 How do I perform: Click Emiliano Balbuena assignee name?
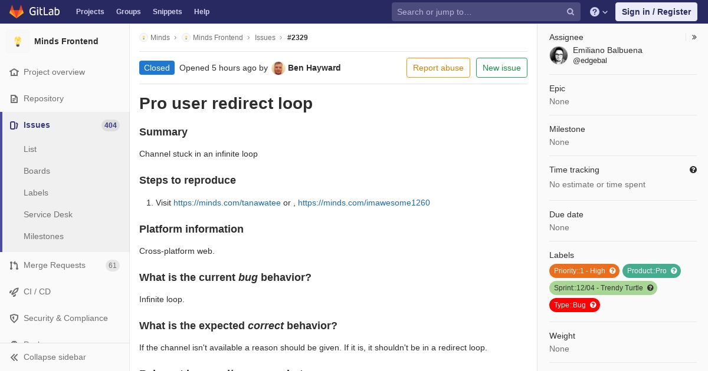tap(608, 51)
